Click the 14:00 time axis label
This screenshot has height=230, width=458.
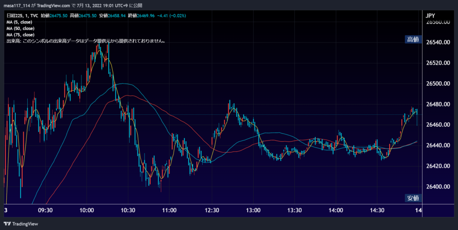pos(336,210)
